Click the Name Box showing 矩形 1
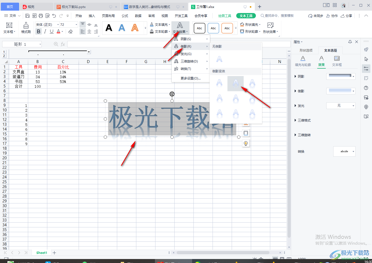Image resolution: width=372 pixels, height=263 pixels. pyautogui.click(x=22, y=44)
